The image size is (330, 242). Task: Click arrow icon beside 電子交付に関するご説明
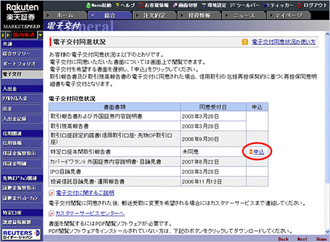[x=51, y=193]
